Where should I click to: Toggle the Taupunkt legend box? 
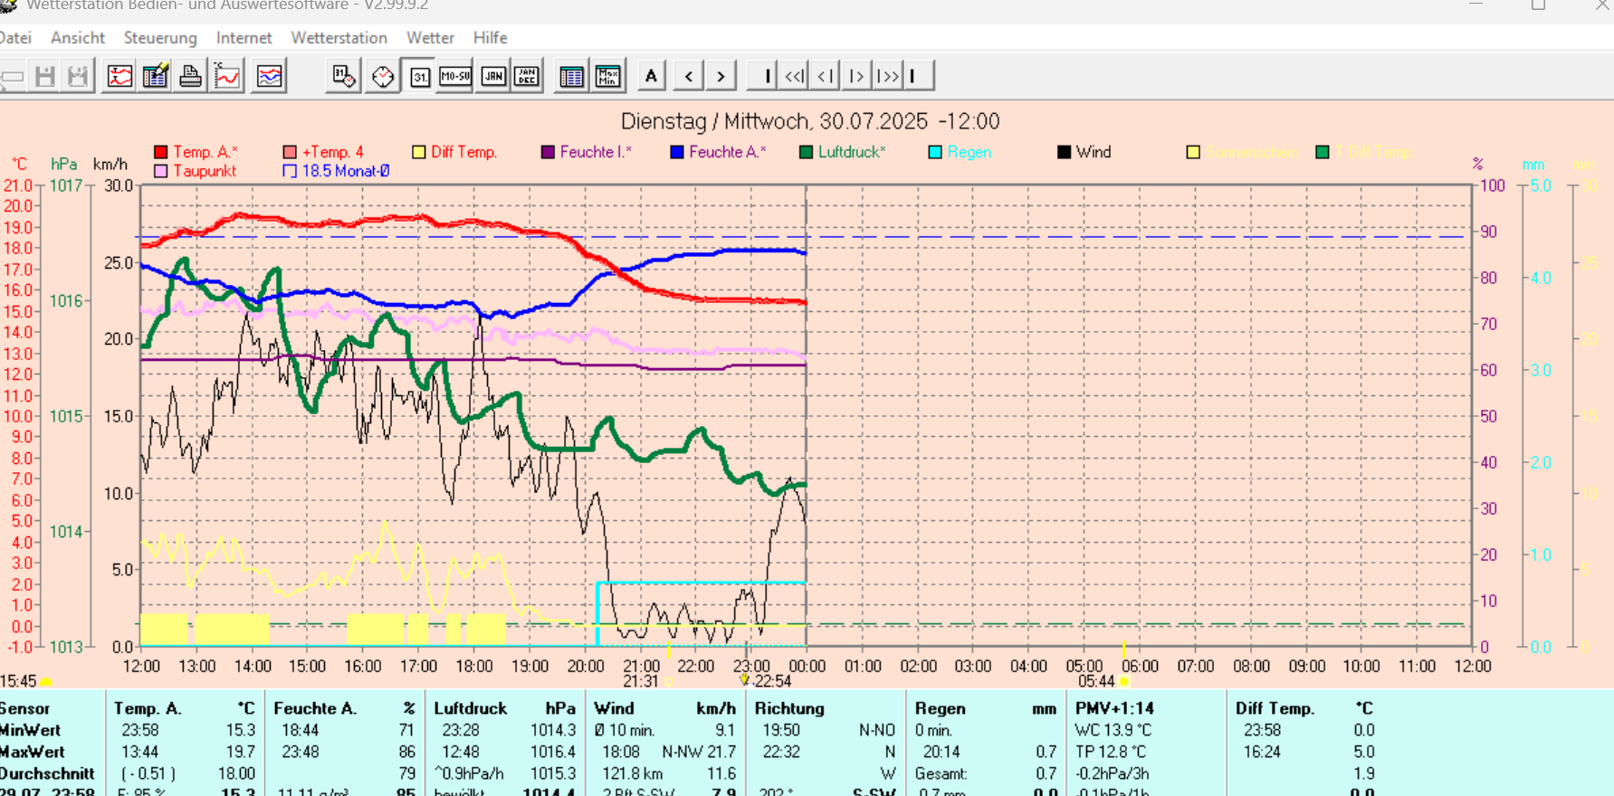(x=161, y=171)
